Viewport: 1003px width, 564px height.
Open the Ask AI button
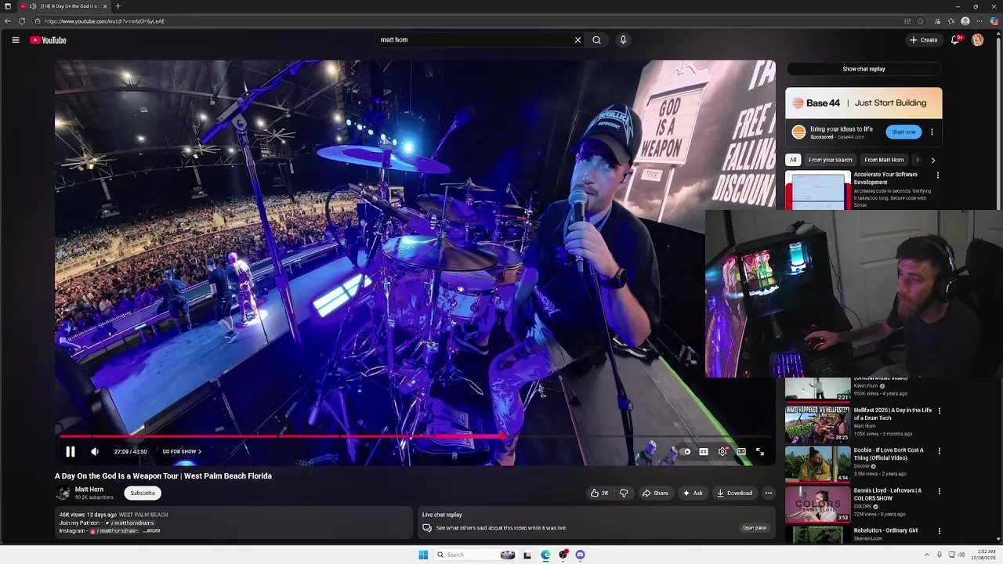(693, 493)
